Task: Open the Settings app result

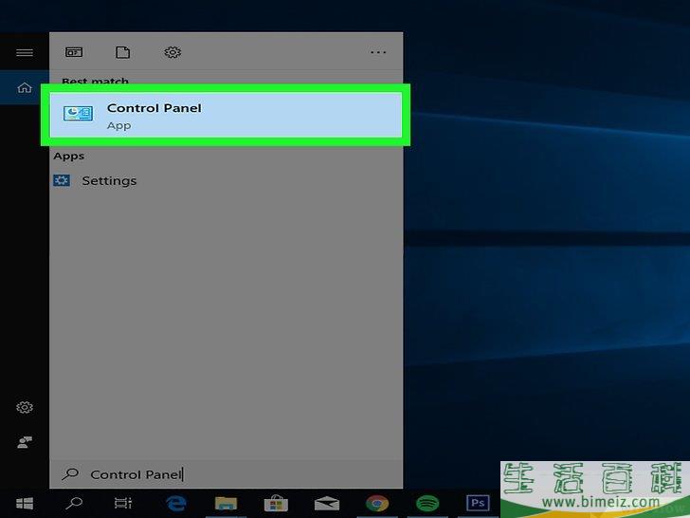Action: point(109,180)
